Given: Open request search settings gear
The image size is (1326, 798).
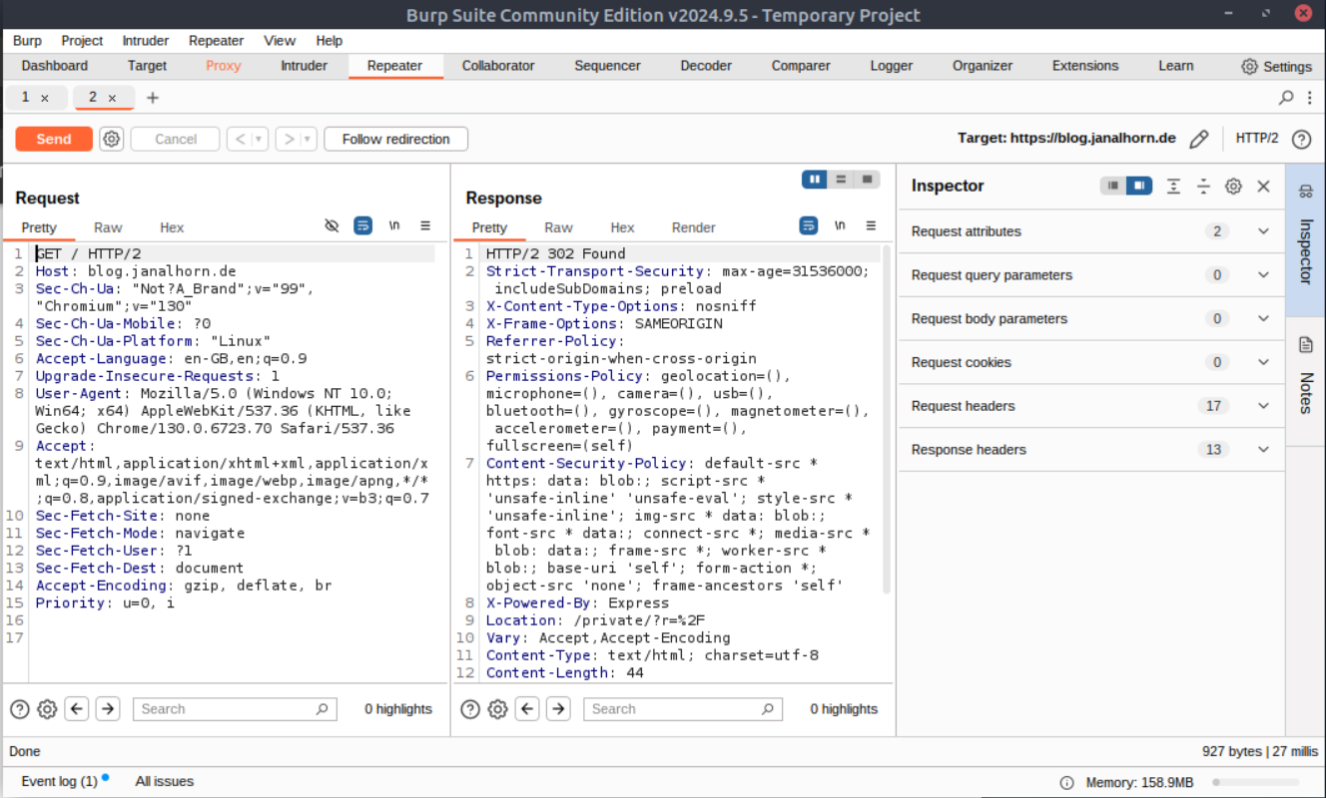Looking at the screenshot, I should point(47,709).
